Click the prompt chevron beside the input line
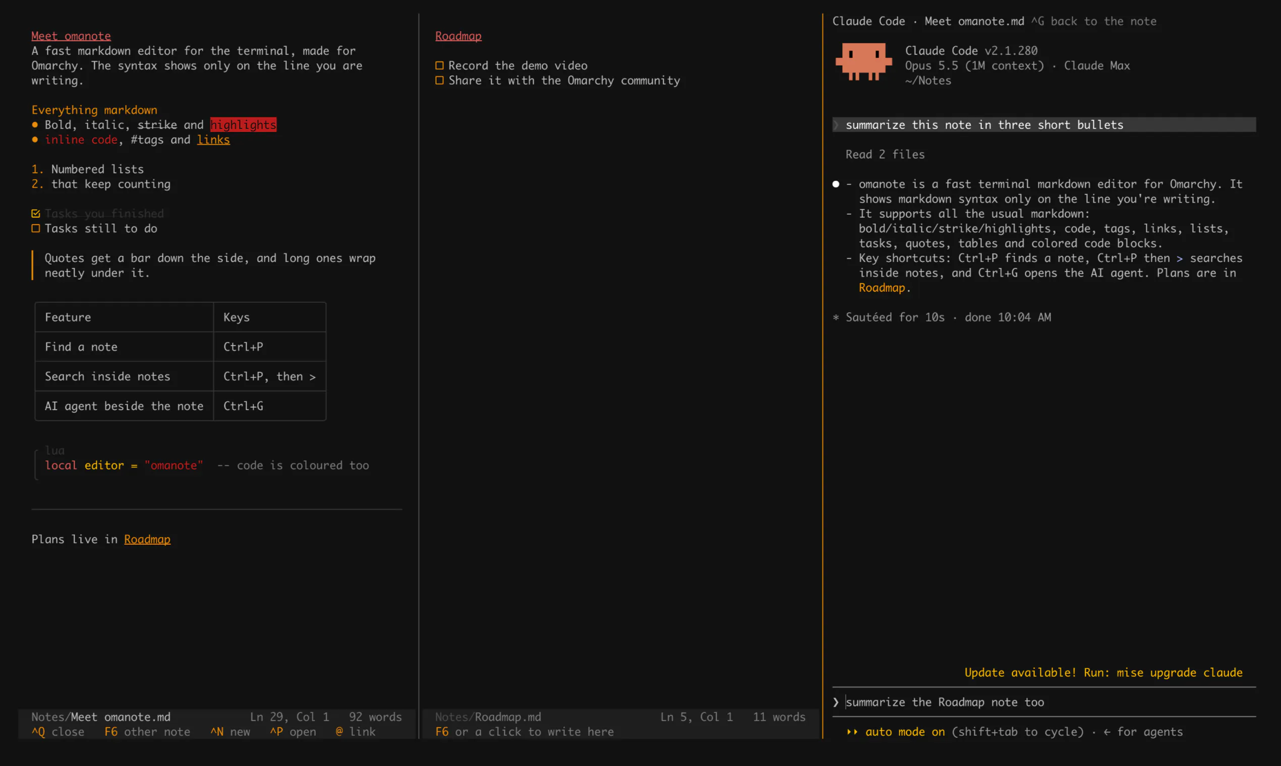The image size is (1281, 766). [x=836, y=702]
